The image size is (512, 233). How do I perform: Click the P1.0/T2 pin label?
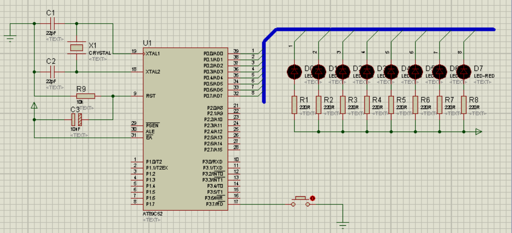click(154, 161)
